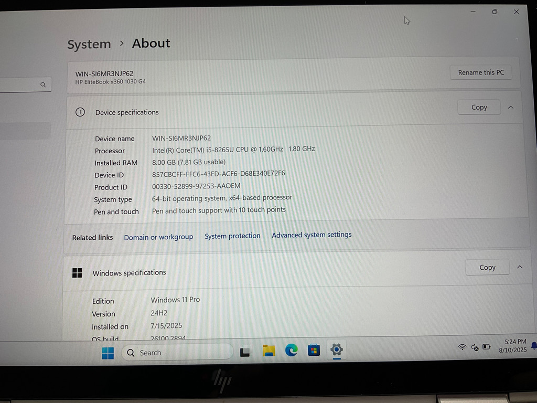Open Task View from taskbar
The height and width of the screenshot is (403, 537).
244,352
